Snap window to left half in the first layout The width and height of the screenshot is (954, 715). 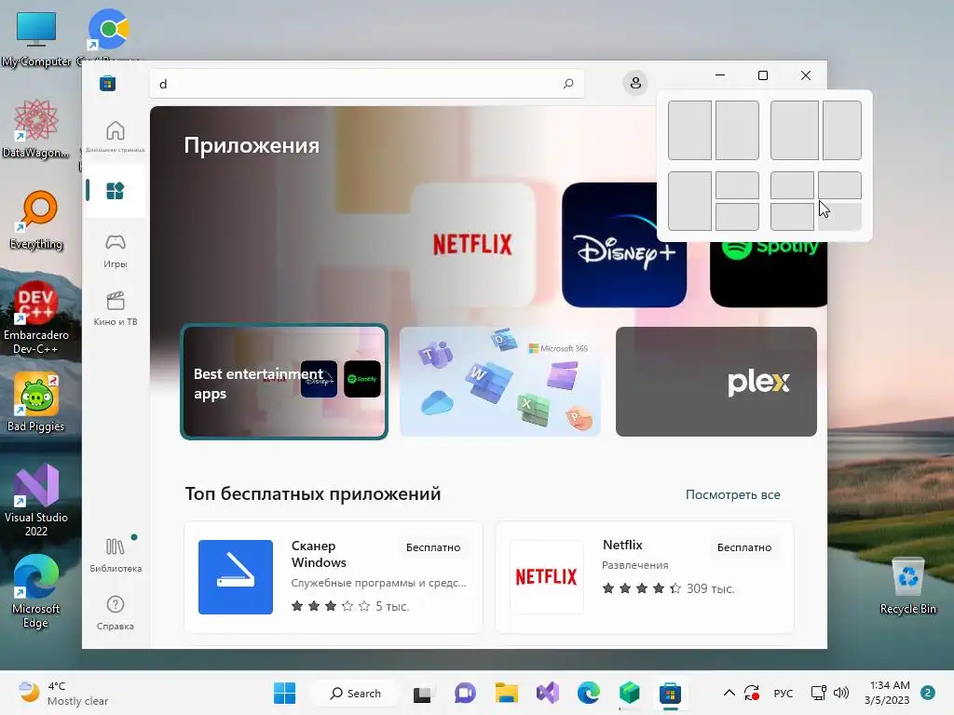(x=690, y=130)
